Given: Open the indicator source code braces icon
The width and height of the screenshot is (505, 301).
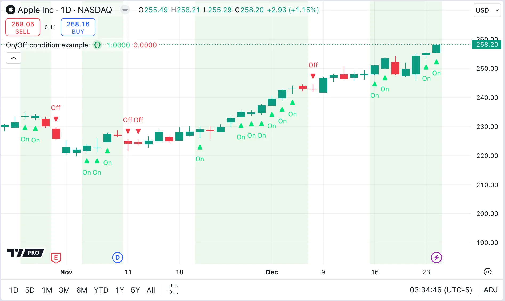Looking at the screenshot, I should [97, 45].
